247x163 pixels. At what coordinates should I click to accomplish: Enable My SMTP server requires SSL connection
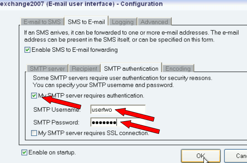34,133
